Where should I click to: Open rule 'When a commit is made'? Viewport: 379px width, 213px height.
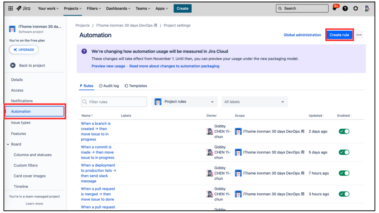[98, 152]
